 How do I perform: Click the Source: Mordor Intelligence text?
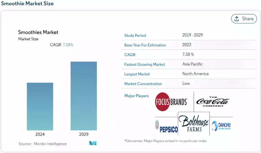(x=43, y=144)
